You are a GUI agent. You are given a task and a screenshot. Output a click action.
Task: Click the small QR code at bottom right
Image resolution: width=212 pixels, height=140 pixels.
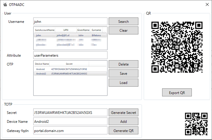196,124
